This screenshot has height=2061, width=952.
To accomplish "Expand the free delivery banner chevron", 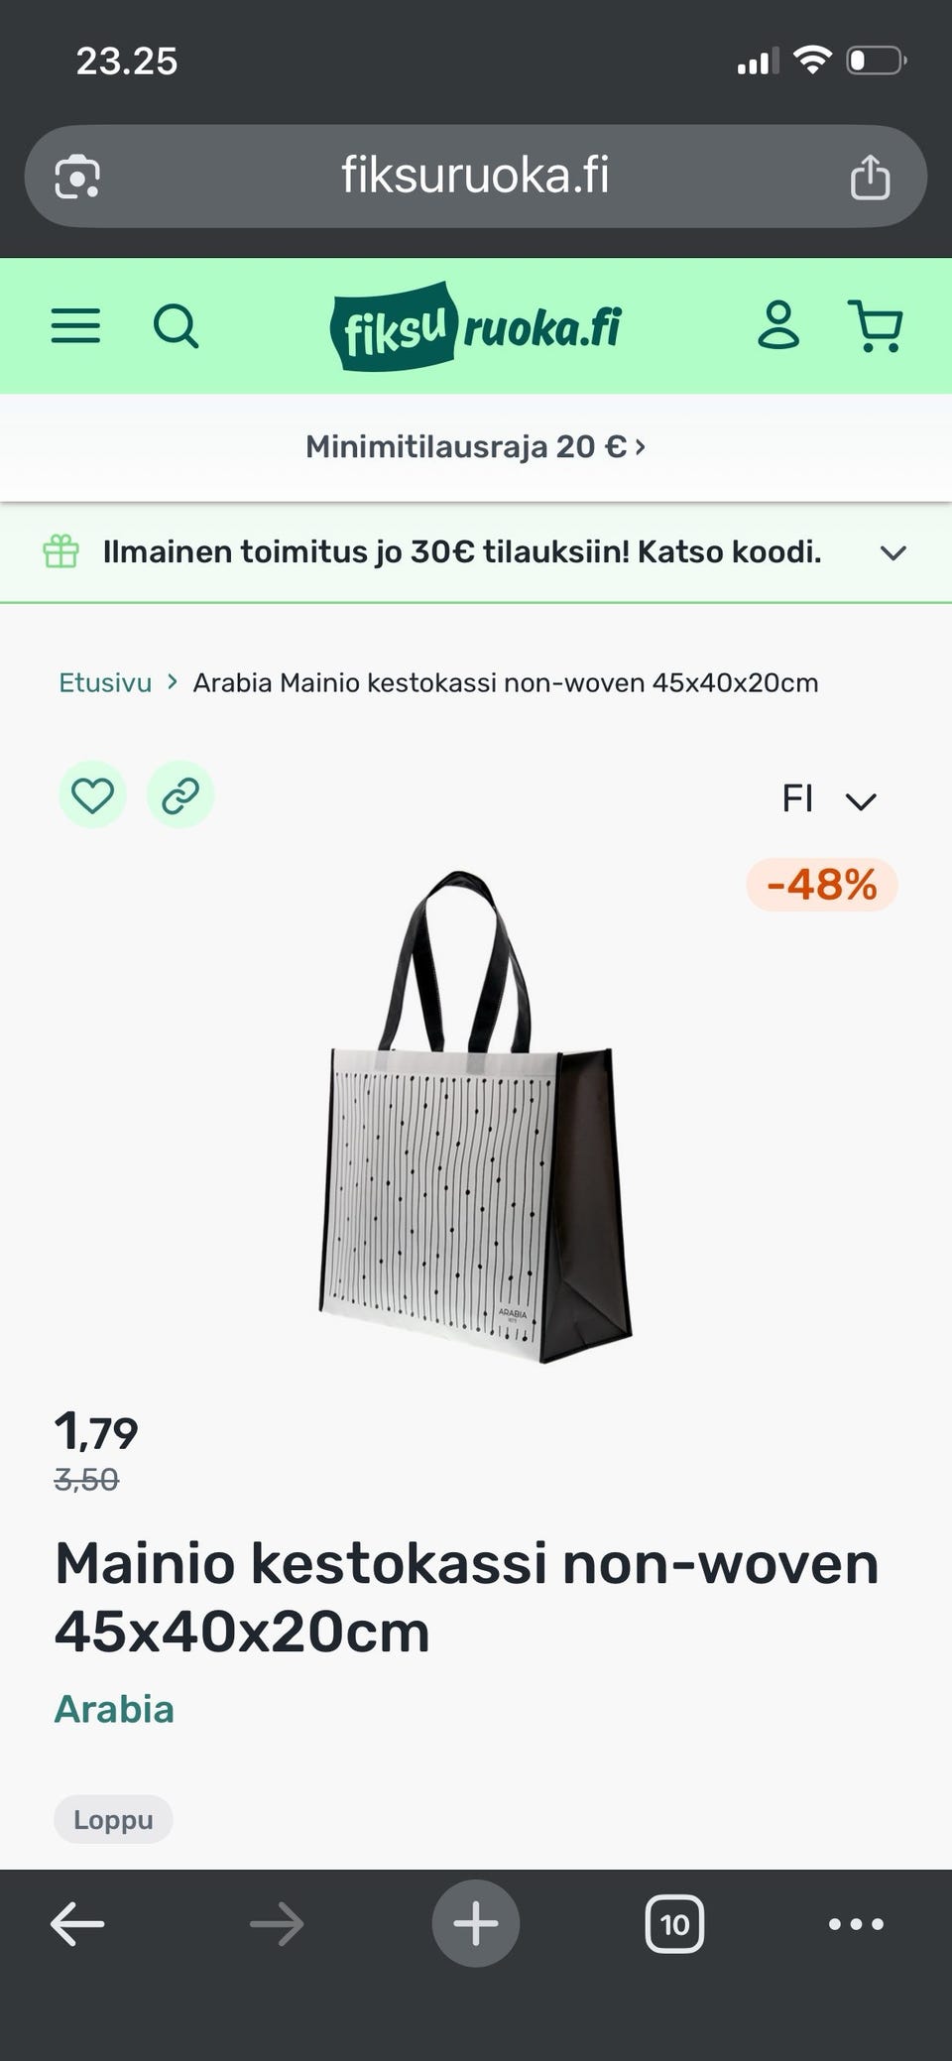I will pos(893,553).
